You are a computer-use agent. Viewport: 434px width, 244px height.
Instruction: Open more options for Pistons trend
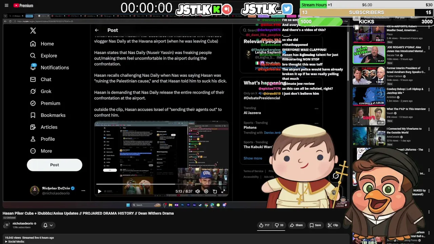pos(316,123)
